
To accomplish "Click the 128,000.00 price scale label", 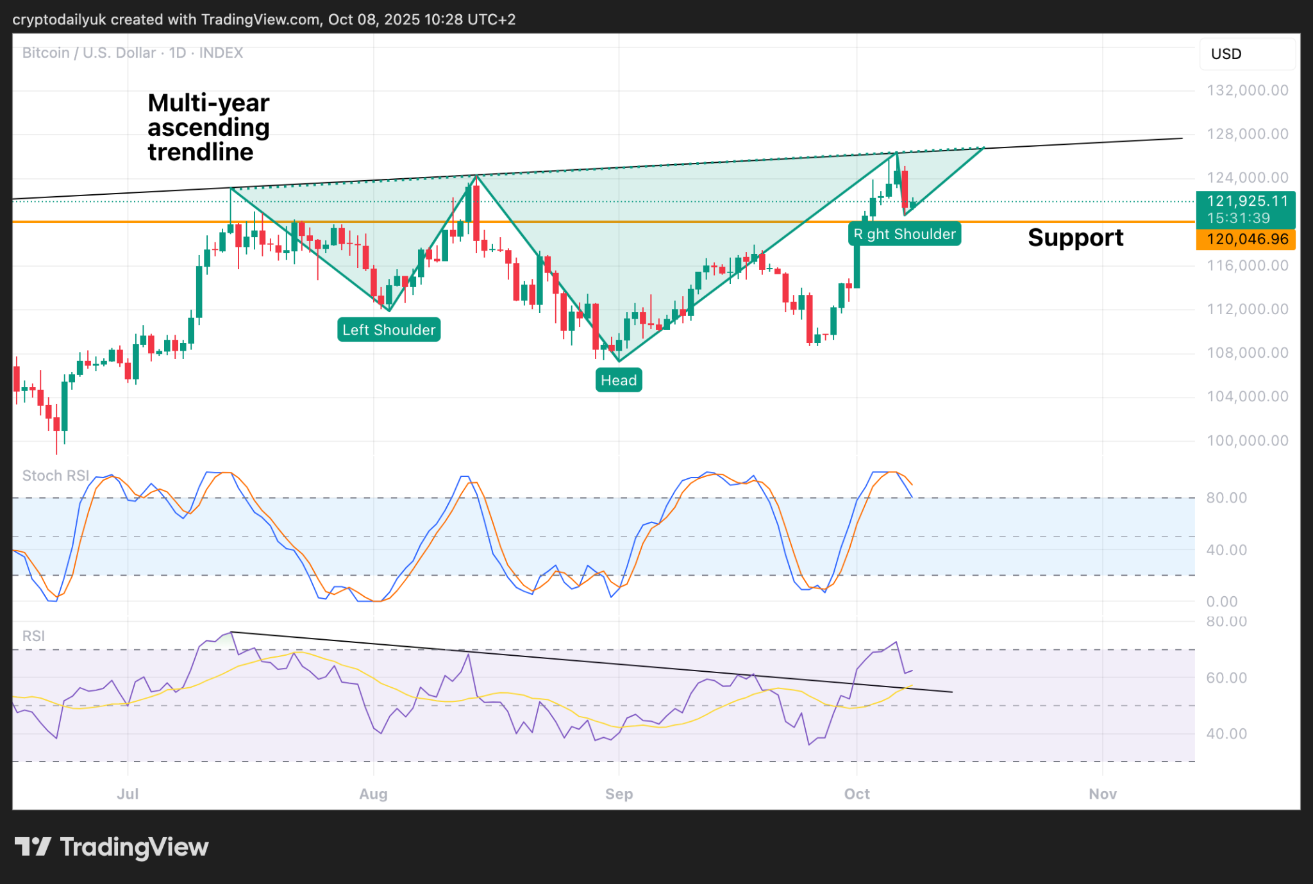I will click(x=1247, y=134).
